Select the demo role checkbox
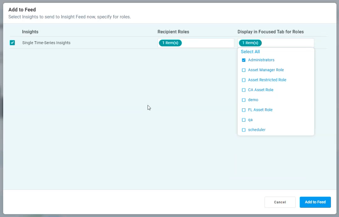Viewport: 339px width, 217px height. click(x=244, y=100)
